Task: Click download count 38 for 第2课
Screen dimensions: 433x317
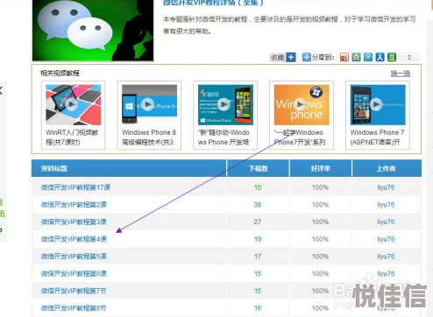Action: coord(258,205)
